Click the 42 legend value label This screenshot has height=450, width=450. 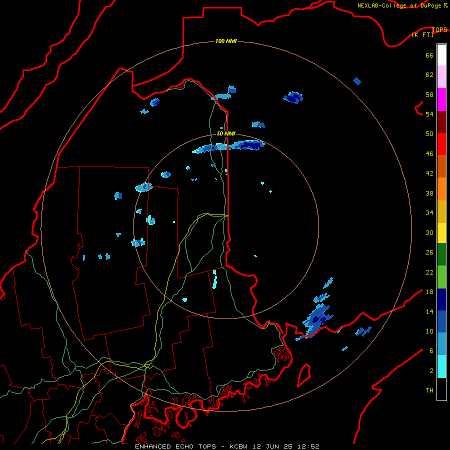pos(429,173)
